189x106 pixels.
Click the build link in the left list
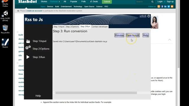pos(21,35)
